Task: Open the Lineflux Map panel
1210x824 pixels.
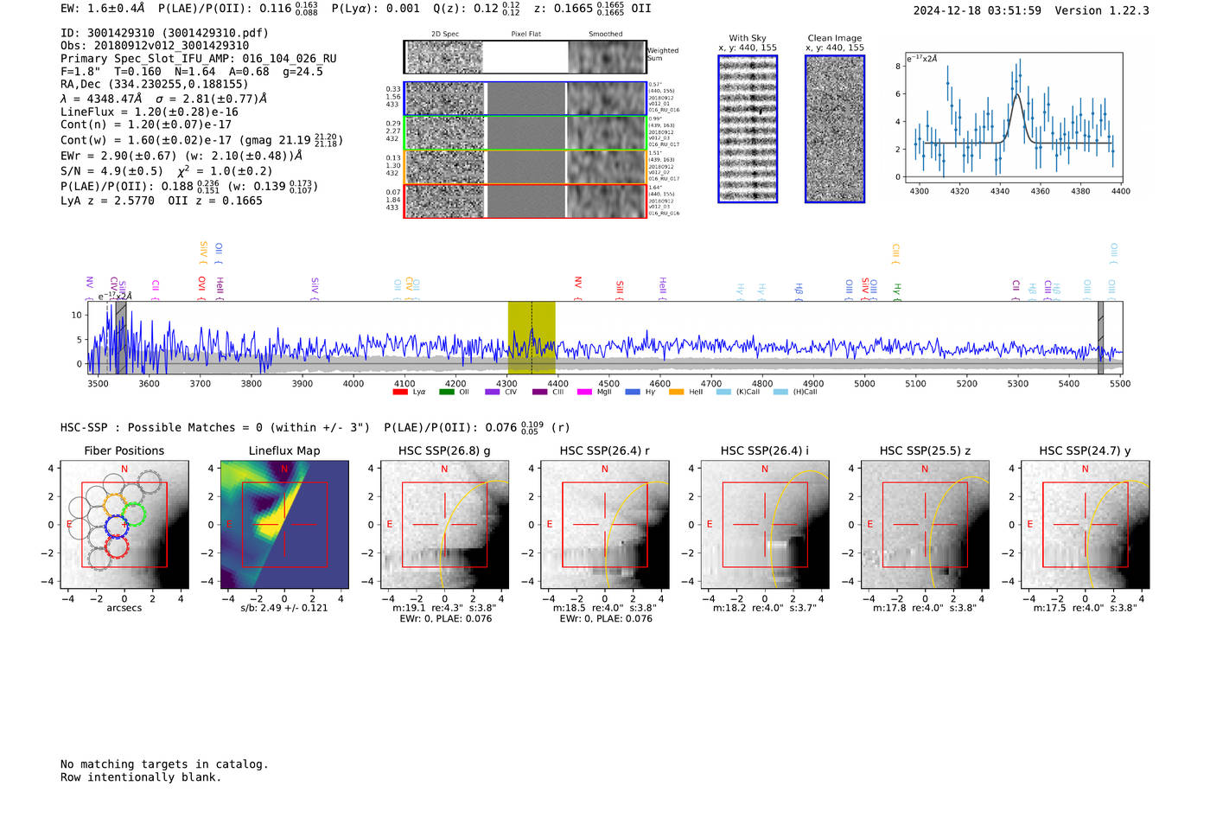Action: click(284, 525)
